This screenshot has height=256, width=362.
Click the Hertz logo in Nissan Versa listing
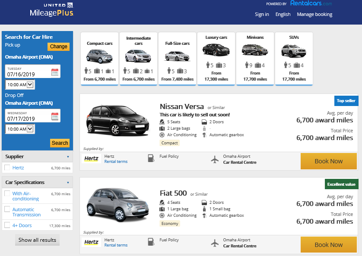[91, 158]
